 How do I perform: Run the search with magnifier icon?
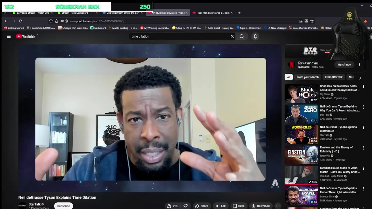[242, 36]
